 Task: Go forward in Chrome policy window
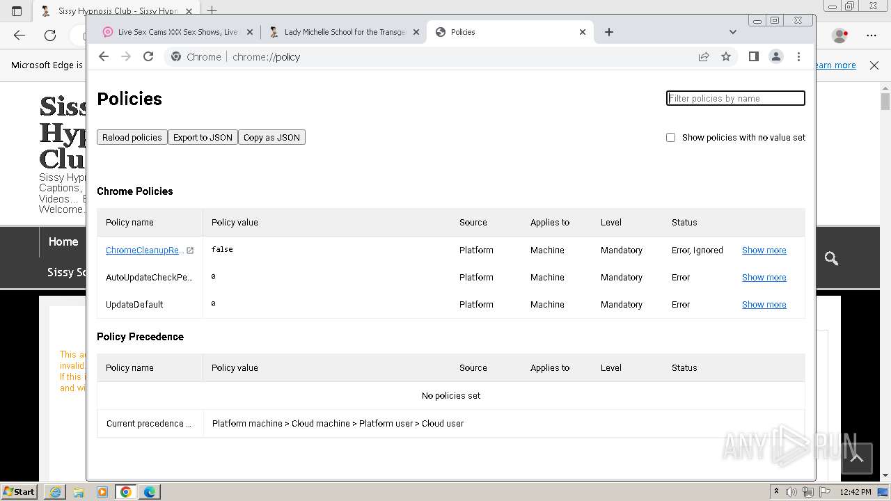(126, 56)
